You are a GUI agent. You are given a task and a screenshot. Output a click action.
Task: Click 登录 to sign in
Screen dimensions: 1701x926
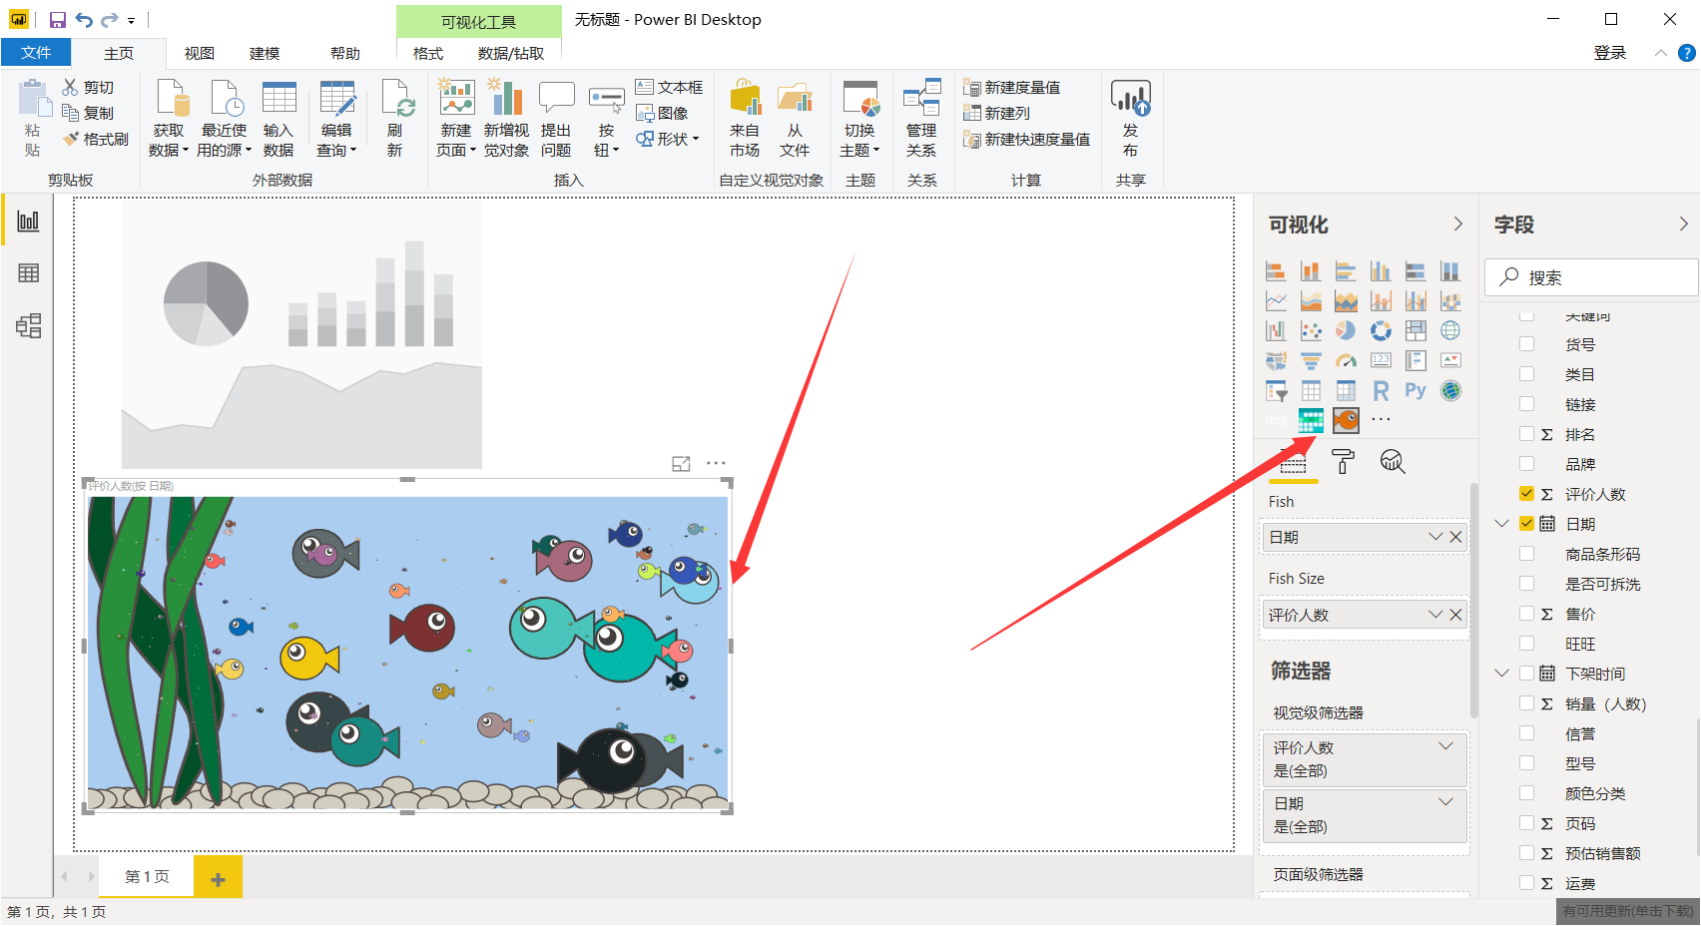pyautogui.click(x=1610, y=53)
